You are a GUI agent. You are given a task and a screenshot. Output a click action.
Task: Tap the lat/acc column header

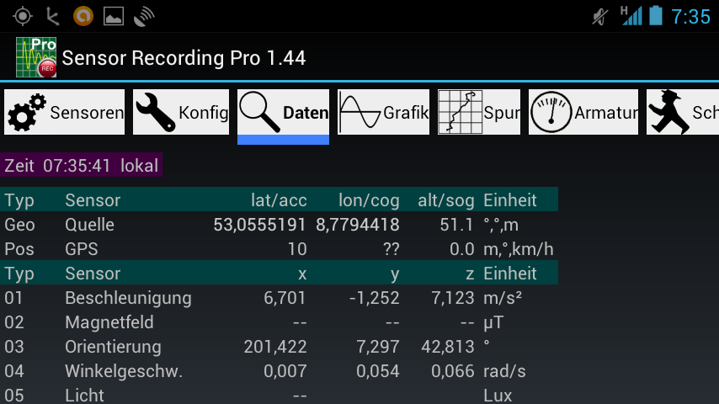click(279, 200)
